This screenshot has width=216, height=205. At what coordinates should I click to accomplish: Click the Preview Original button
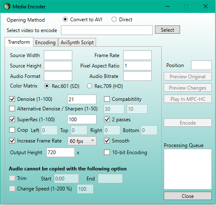pyautogui.click(x=188, y=76)
